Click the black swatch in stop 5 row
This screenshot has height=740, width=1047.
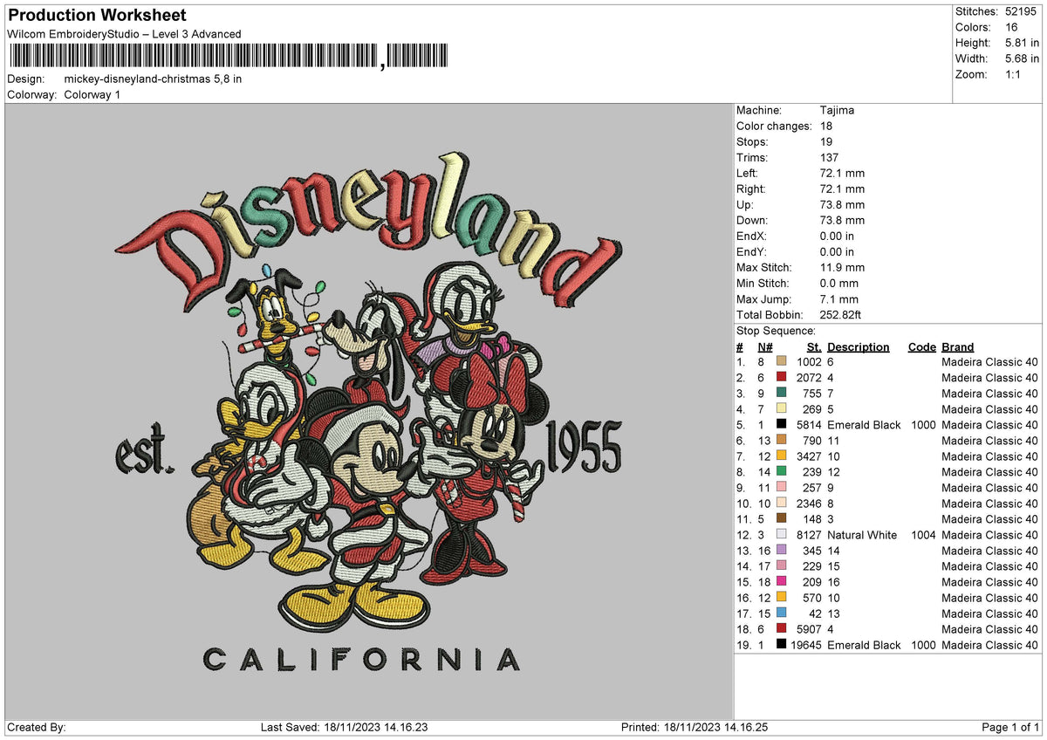pyautogui.click(x=782, y=424)
